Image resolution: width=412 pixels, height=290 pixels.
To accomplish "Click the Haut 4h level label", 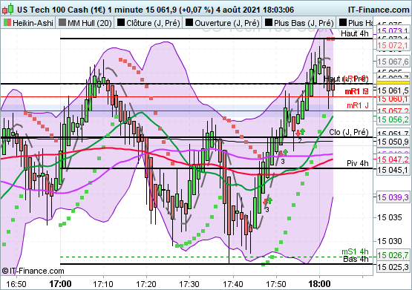I will coord(355,33).
